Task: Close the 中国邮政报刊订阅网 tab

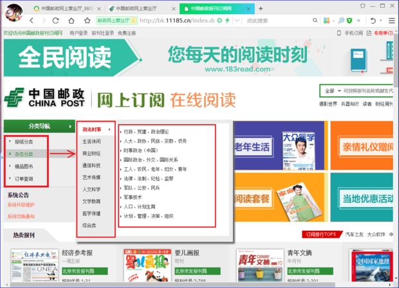Action: 248,8
